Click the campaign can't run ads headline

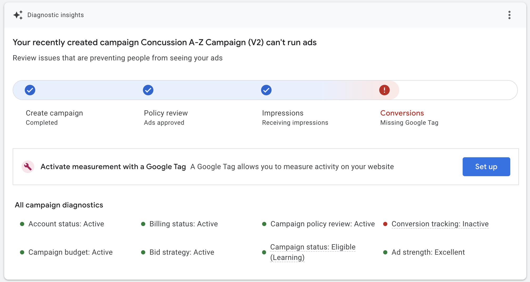[x=165, y=43]
